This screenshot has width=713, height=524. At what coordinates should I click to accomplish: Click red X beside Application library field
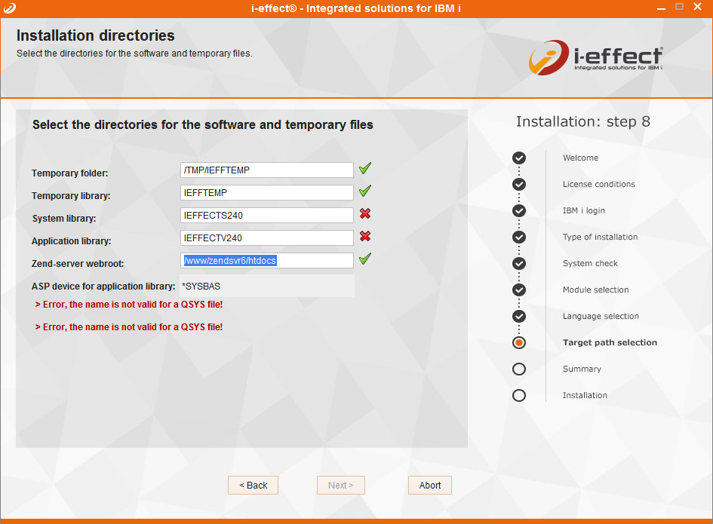(365, 237)
